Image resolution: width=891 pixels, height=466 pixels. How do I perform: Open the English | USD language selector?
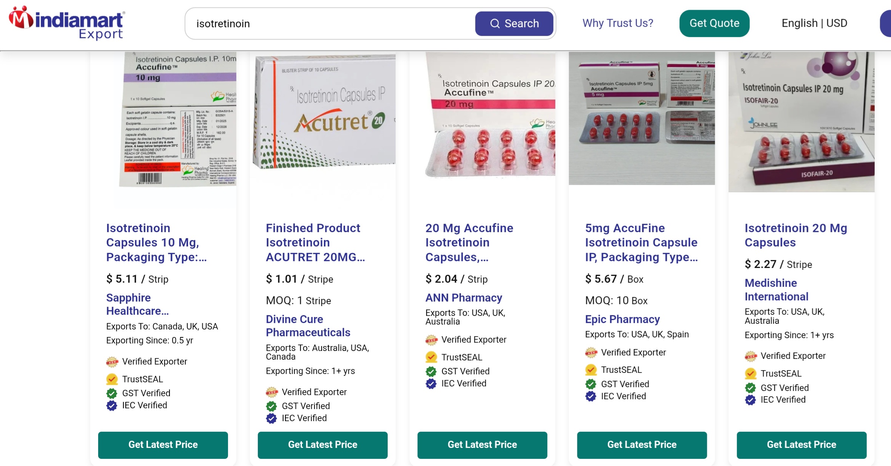click(x=814, y=23)
